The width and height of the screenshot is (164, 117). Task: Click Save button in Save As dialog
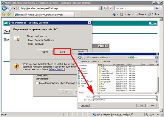click(x=141, y=105)
